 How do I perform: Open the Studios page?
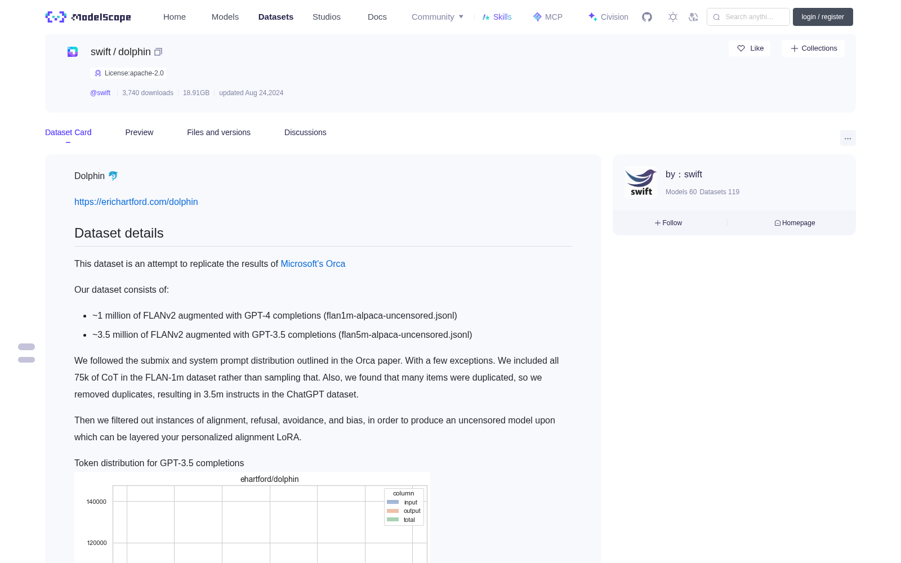327,17
